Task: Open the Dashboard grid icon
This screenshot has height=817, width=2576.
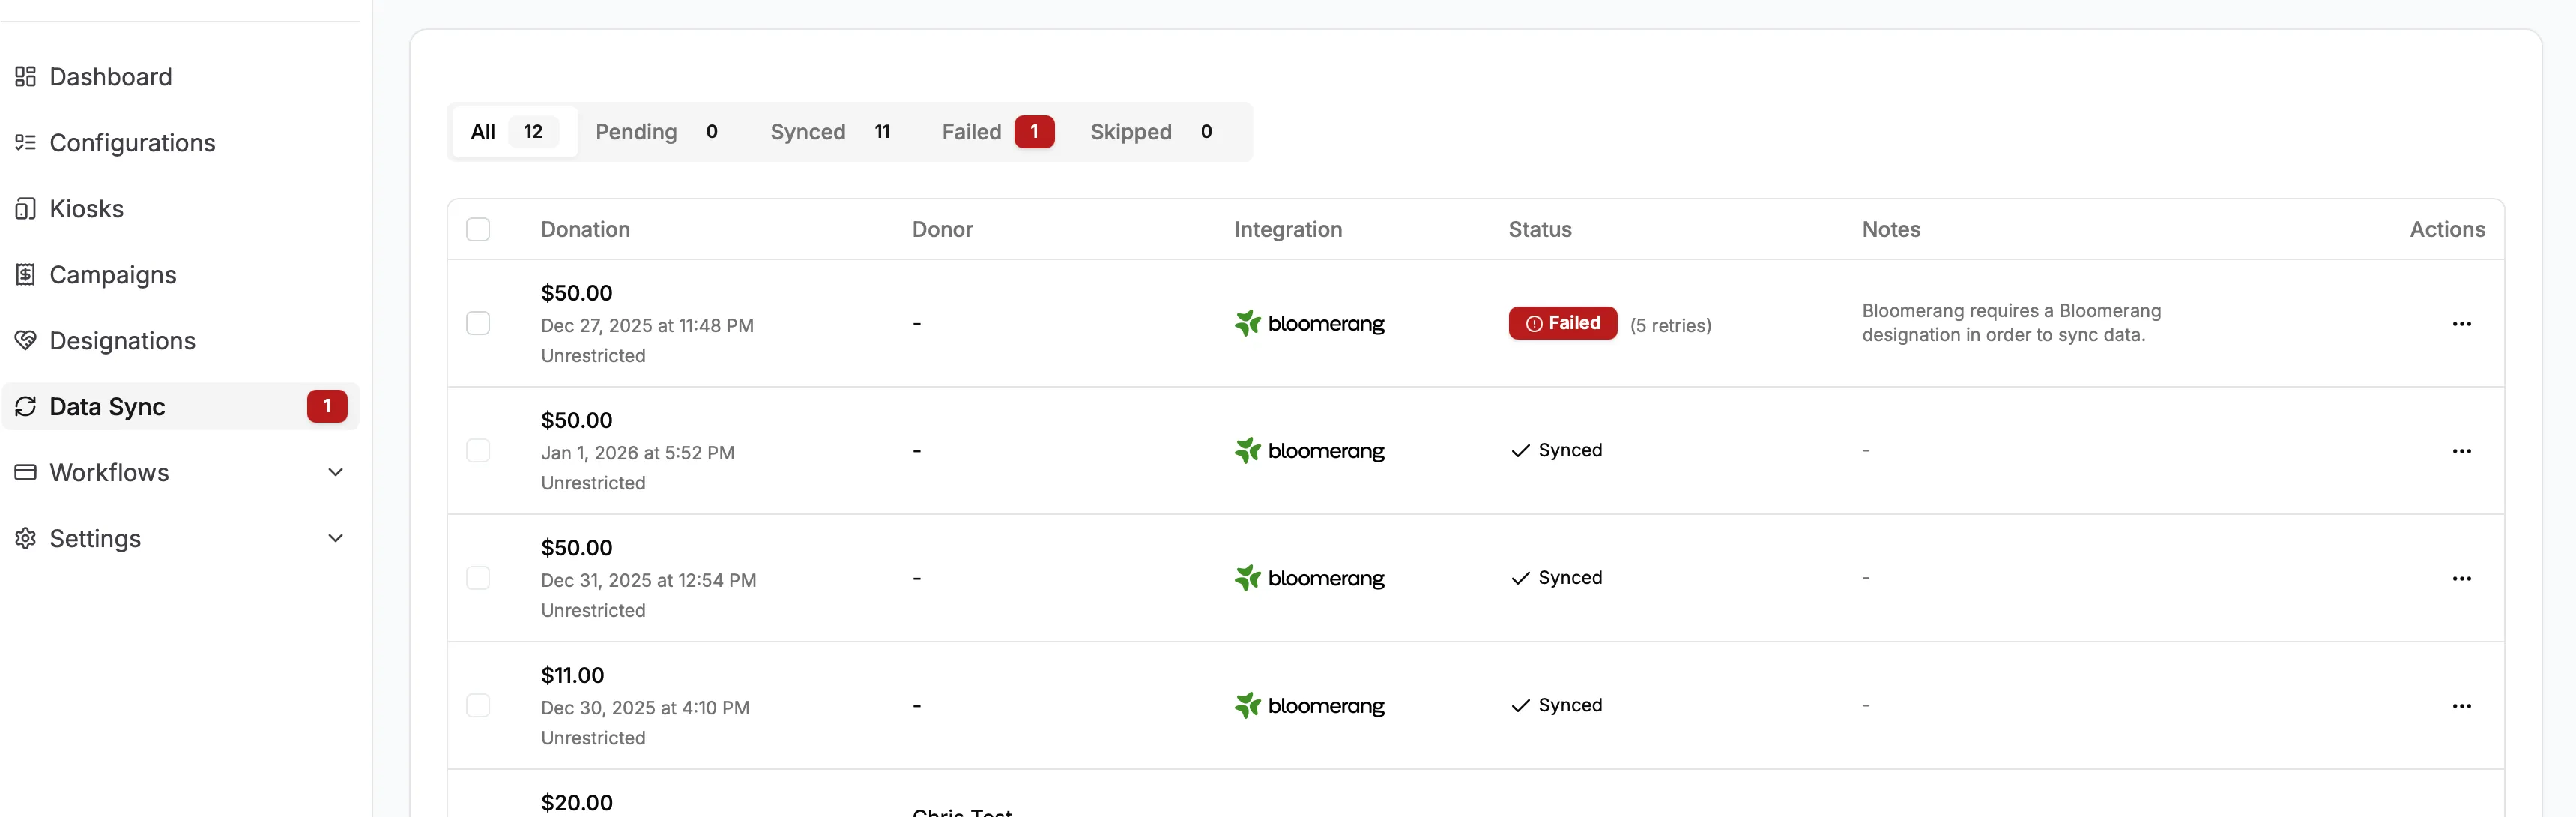Action: pyautogui.click(x=26, y=77)
